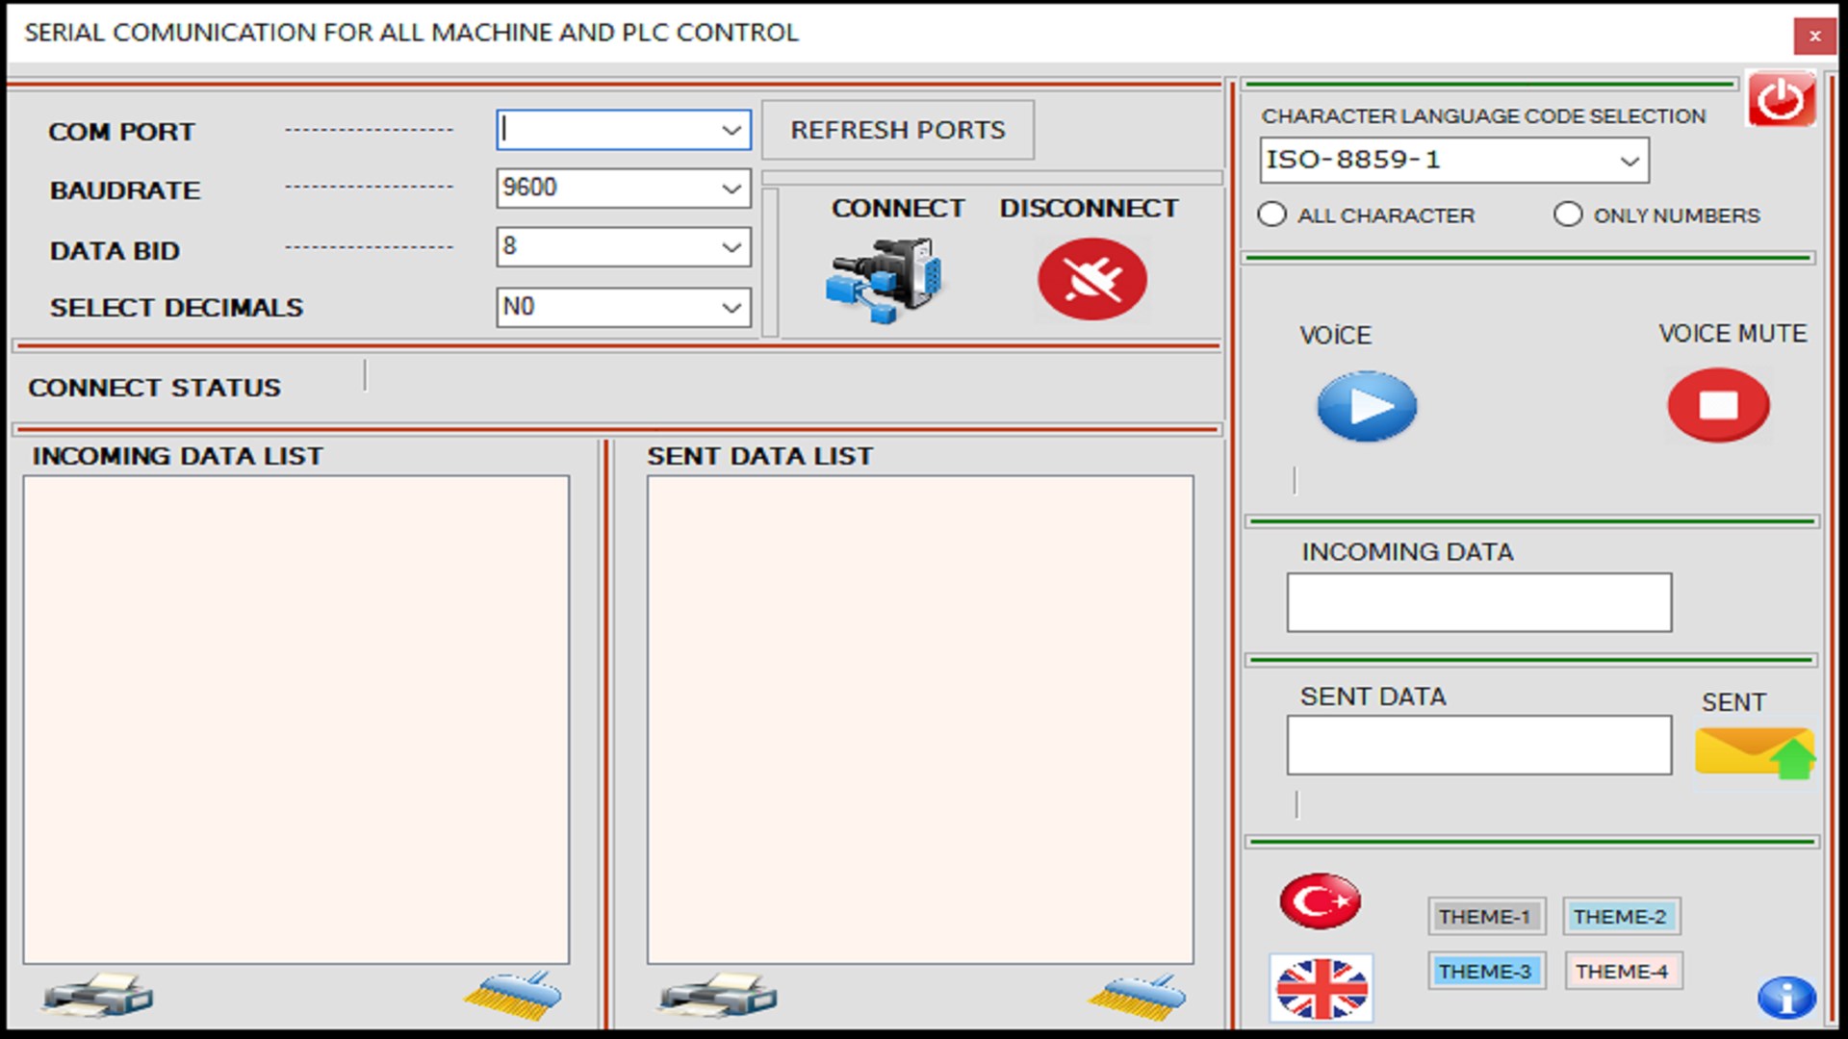Apply the Theme-2 color button
1848x1039 pixels.
tap(1620, 916)
